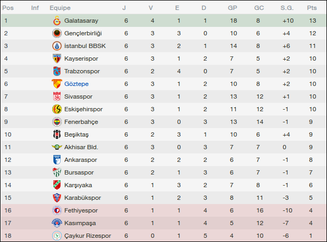This screenshot has height=242, width=327.
Task: Click the Pos column header
Action: [9, 8]
